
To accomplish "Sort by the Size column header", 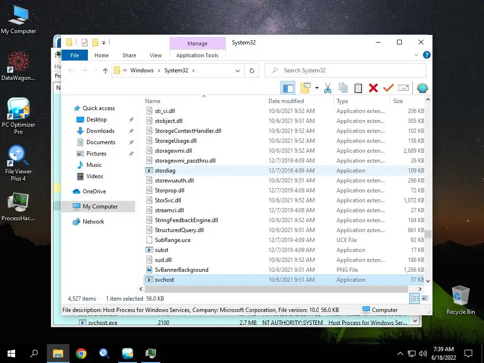I will pos(407,101).
